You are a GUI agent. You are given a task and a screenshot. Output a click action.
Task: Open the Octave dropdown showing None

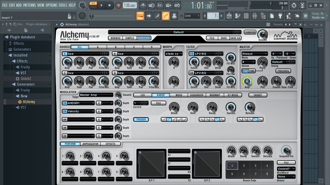[x=286, y=177]
